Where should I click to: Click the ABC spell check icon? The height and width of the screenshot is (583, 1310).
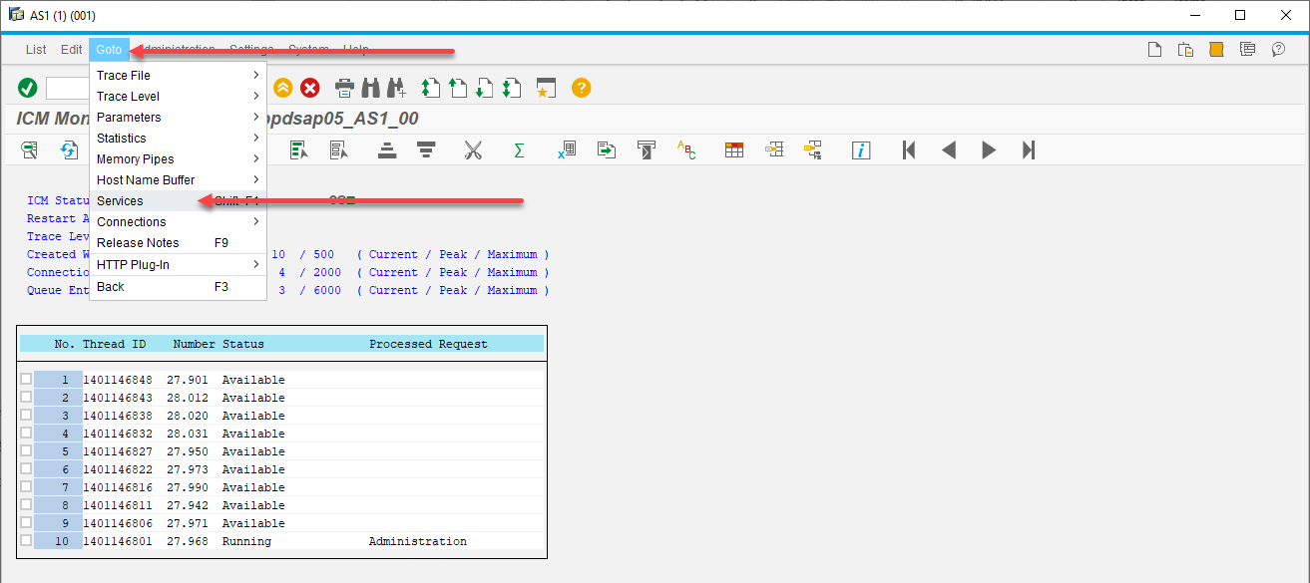[x=686, y=150]
